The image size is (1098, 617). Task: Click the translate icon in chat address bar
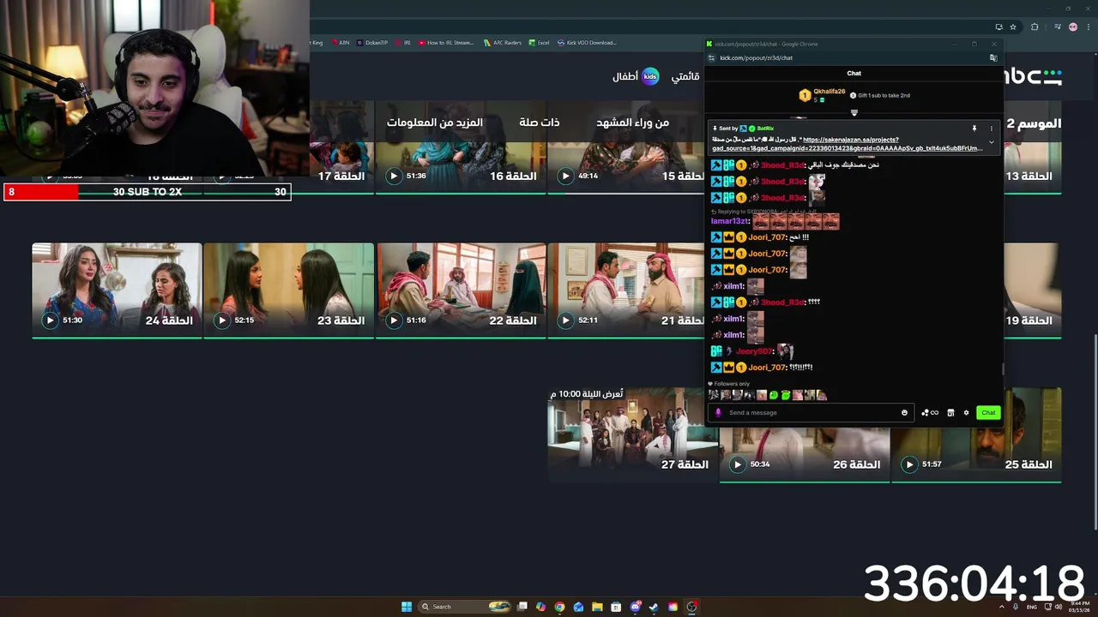[x=993, y=58]
